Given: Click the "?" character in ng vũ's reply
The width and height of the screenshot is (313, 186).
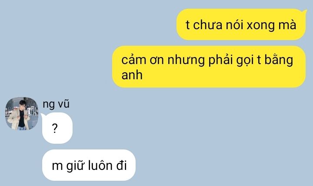Looking at the screenshot, I should click(55, 129).
